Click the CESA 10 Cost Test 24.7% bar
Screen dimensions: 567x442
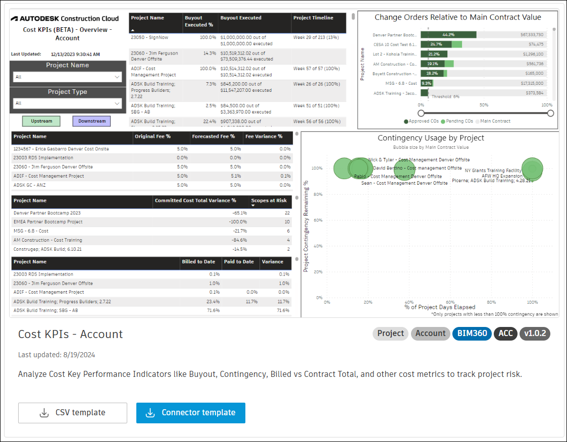pyautogui.click(x=436, y=44)
